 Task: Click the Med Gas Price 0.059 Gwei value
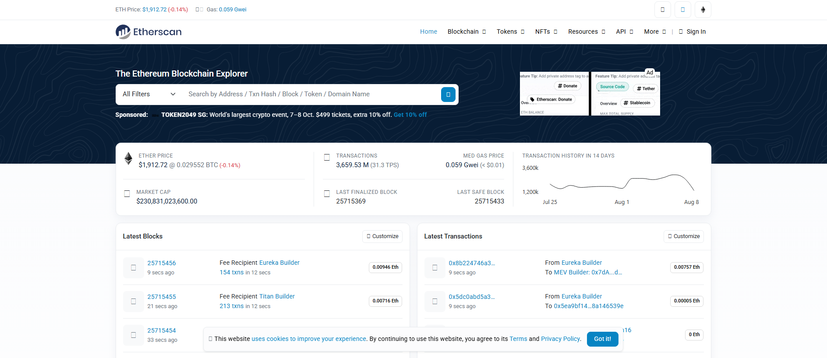(462, 165)
